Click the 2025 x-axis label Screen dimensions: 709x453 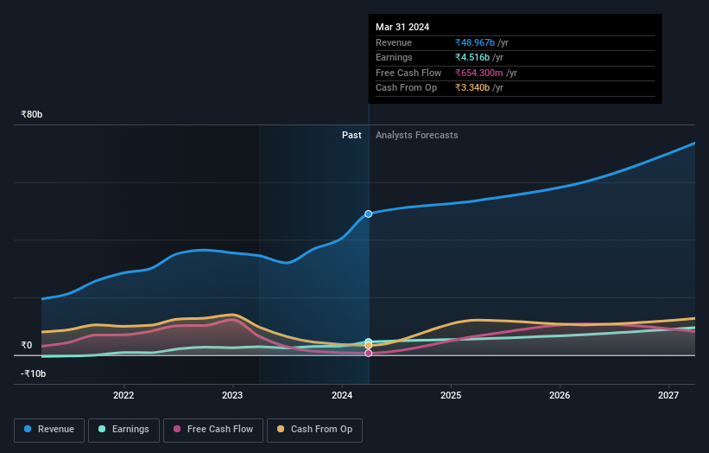(x=451, y=395)
